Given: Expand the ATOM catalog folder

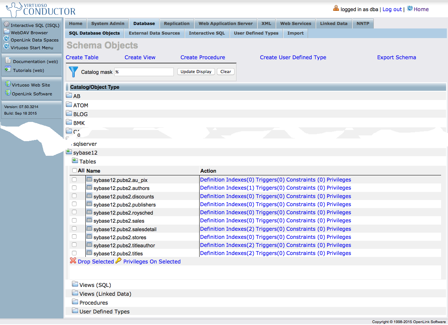Looking at the screenshot, I should point(69,104).
